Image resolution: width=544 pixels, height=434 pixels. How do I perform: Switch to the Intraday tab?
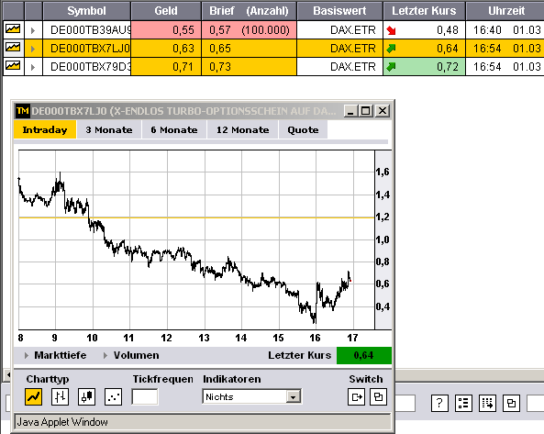coord(45,129)
